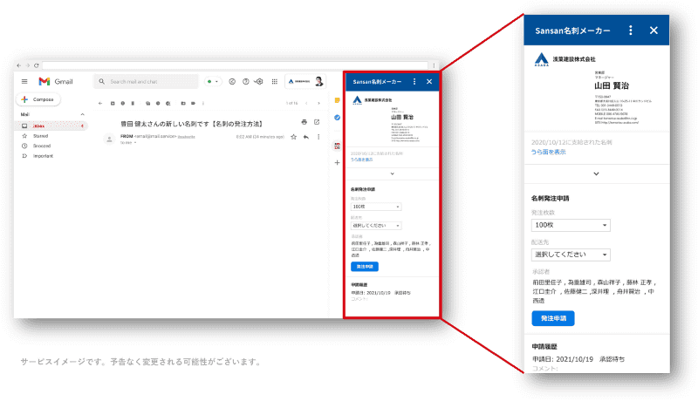Open more options in the enlarged Sansan panel

tap(630, 31)
